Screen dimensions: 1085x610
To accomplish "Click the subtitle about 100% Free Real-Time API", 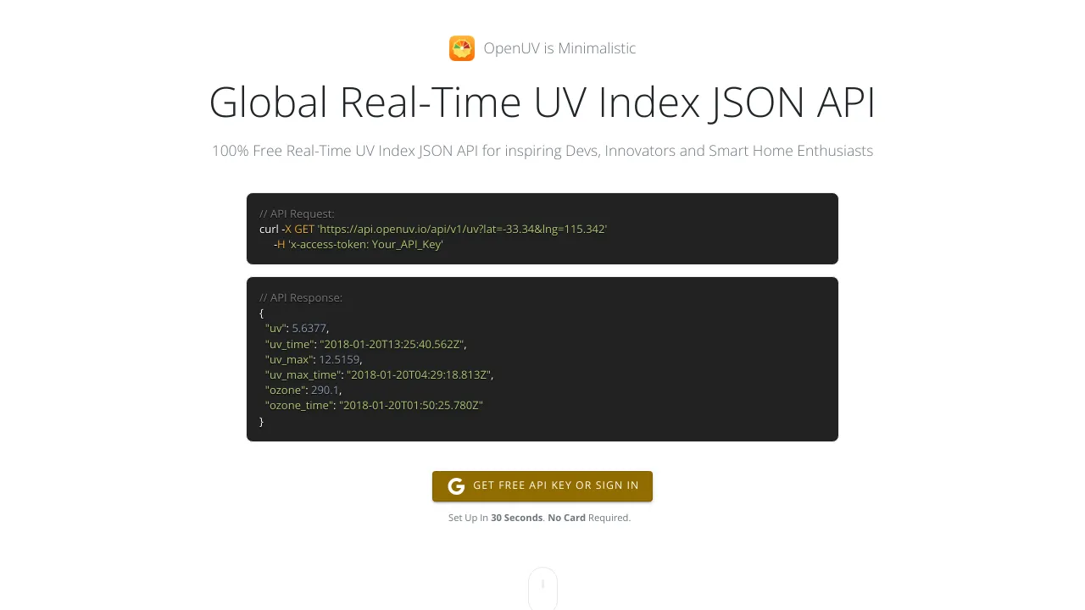I will point(542,151).
